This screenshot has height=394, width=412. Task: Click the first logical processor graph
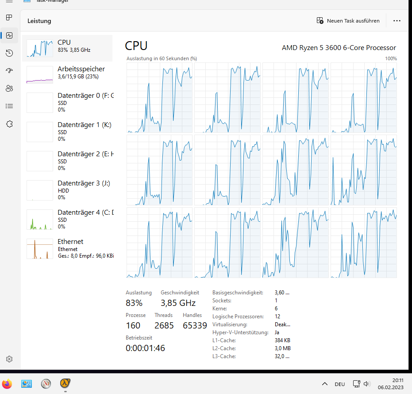[x=159, y=97]
